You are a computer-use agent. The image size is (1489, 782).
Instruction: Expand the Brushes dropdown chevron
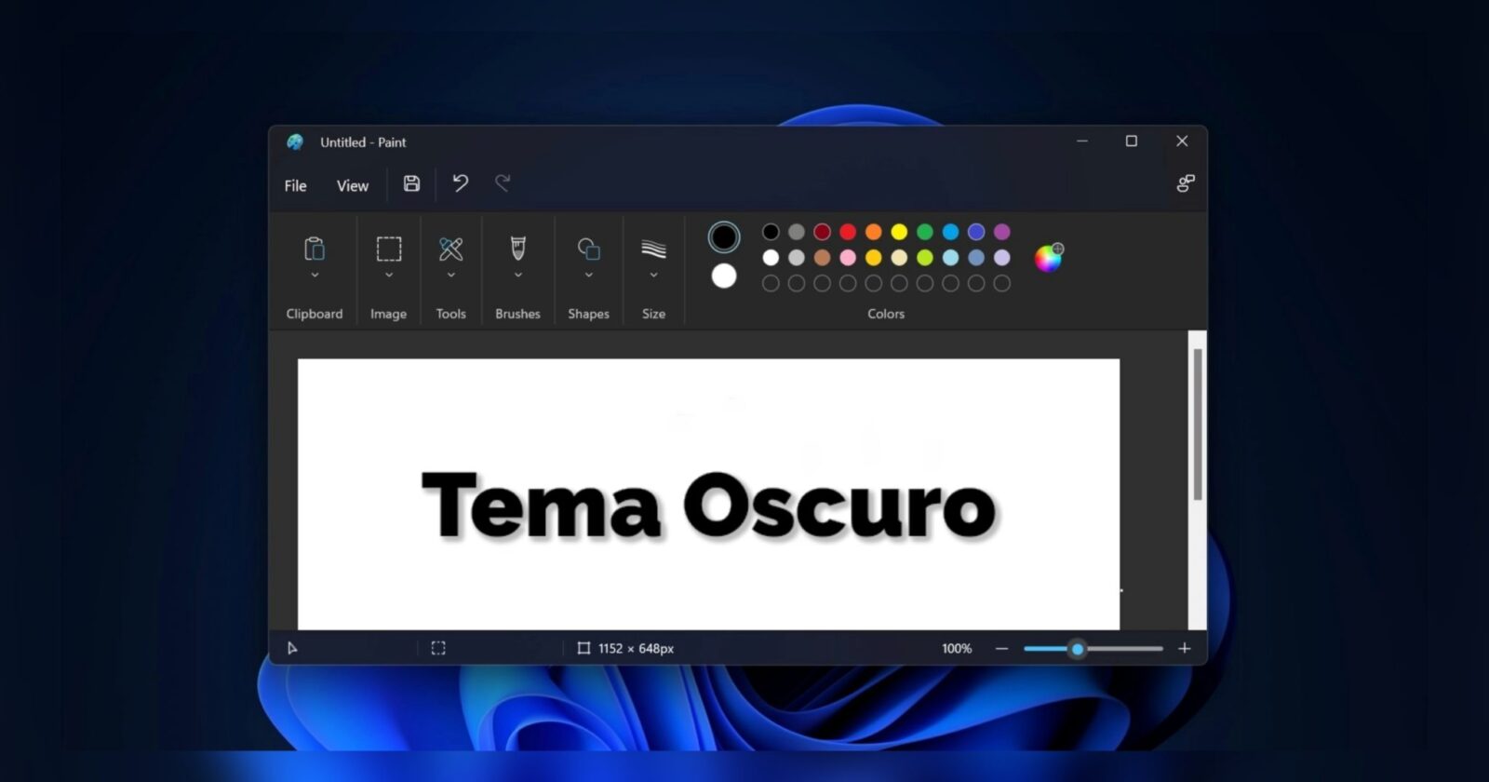coord(518,275)
